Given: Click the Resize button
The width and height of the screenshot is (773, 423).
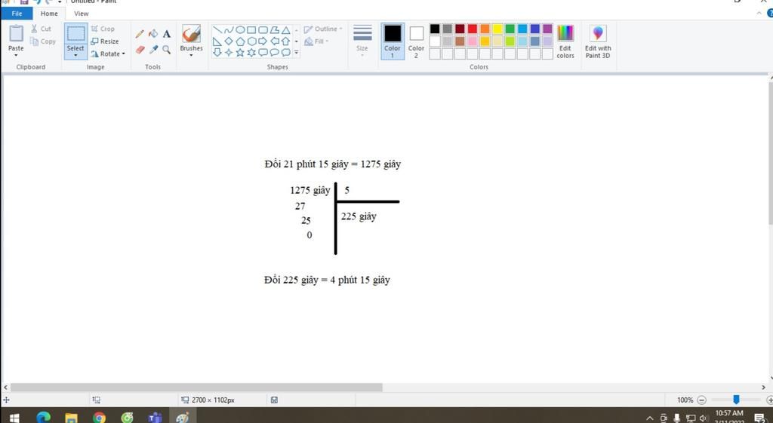Looking at the screenshot, I should [x=104, y=41].
